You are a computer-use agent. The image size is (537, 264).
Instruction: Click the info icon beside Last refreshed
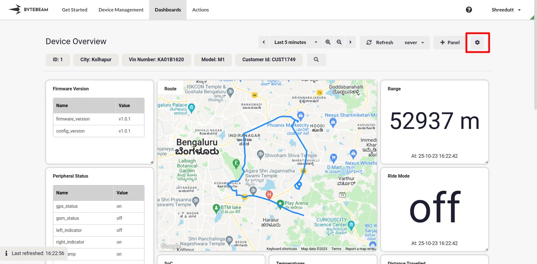coord(6,253)
